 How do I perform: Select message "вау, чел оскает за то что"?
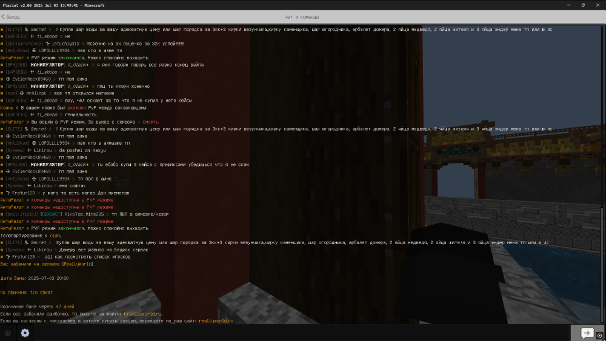tap(96, 101)
